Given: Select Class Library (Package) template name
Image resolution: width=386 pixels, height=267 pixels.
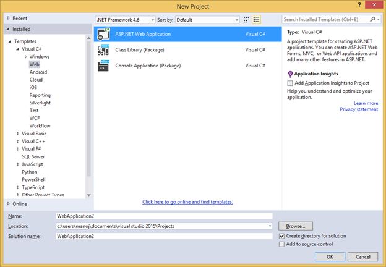Looking at the screenshot, I should [x=140, y=50].
